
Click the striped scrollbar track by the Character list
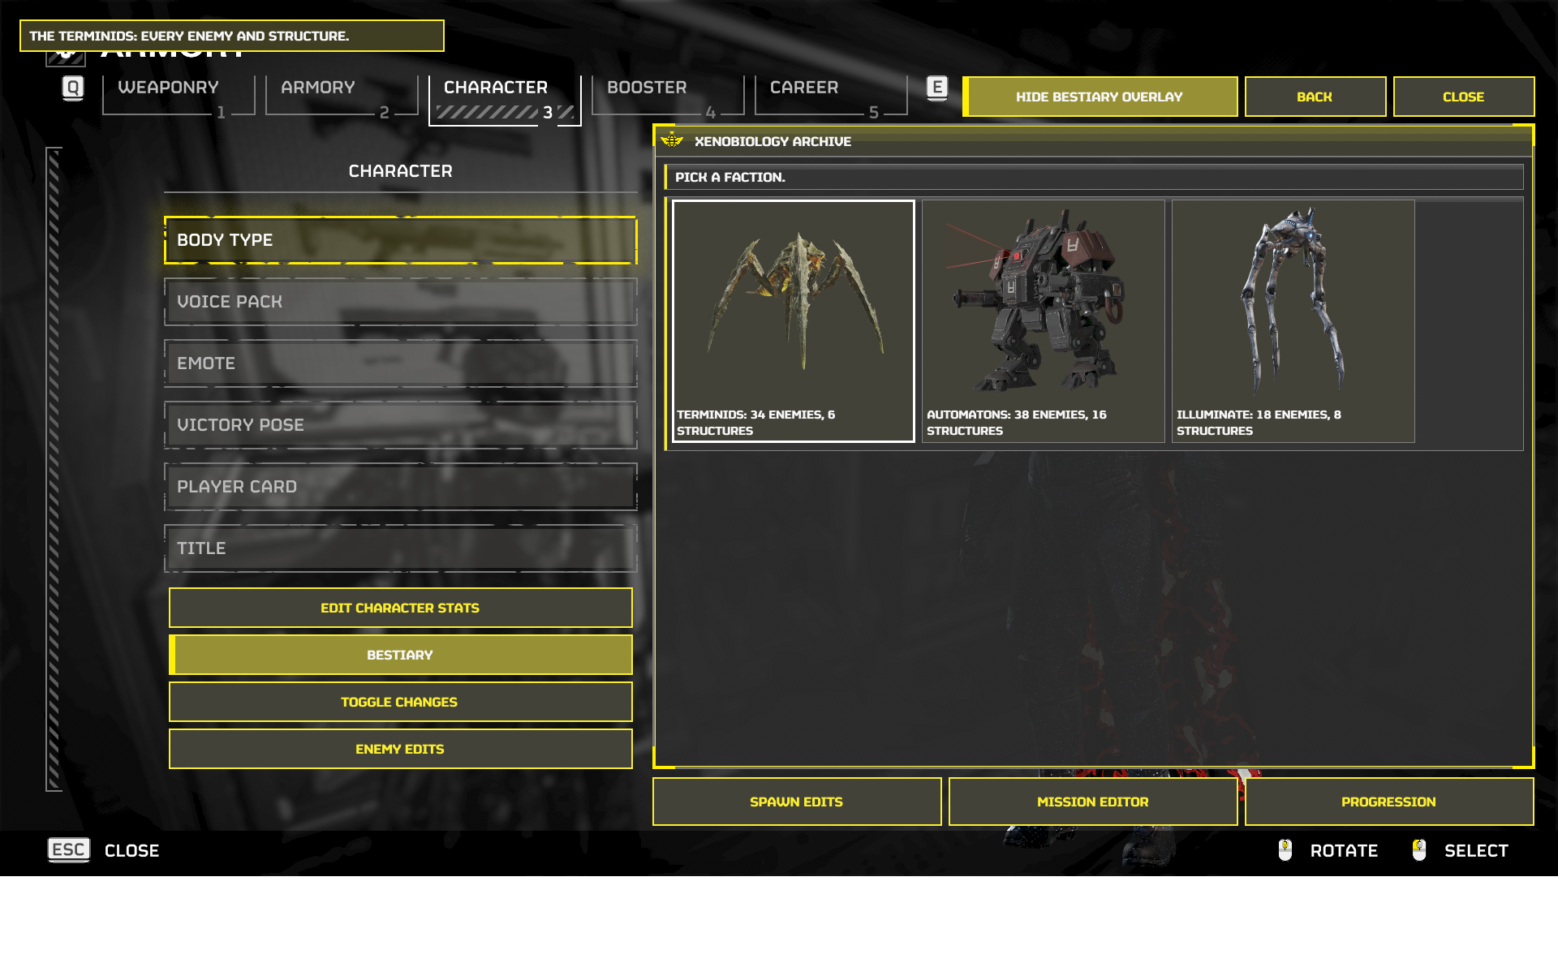(x=54, y=469)
